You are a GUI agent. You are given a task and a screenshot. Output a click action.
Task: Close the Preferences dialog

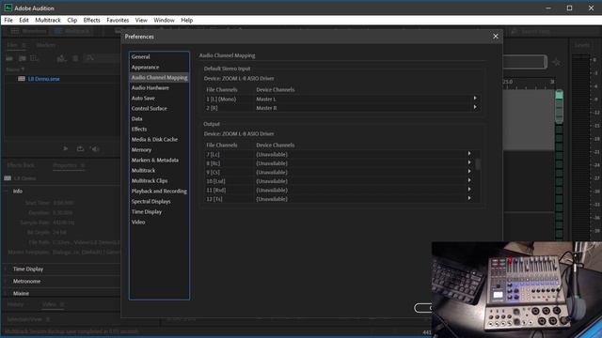[496, 36]
